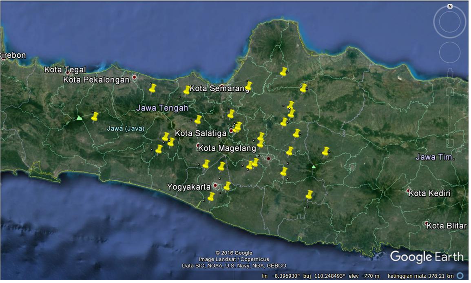Viewport: 471px width, 283px height.
Task: Click the Google Earth logo watermark
Action: point(427,257)
